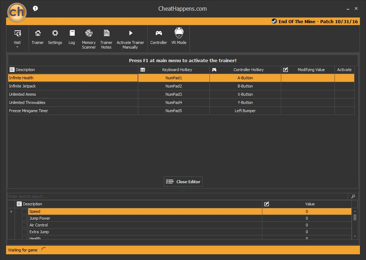Sort by Keyboard Hotkey column header
This screenshot has height=260, width=366.
177,70
